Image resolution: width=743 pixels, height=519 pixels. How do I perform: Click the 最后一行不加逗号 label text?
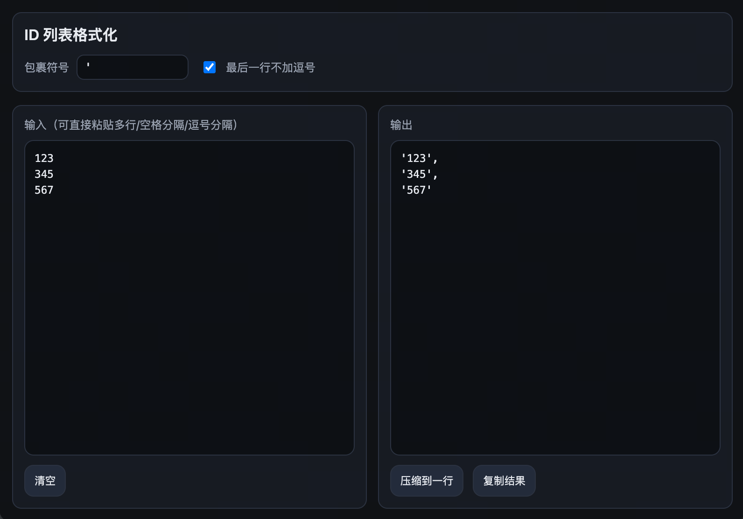pyautogui.click(x=270, y=68)
